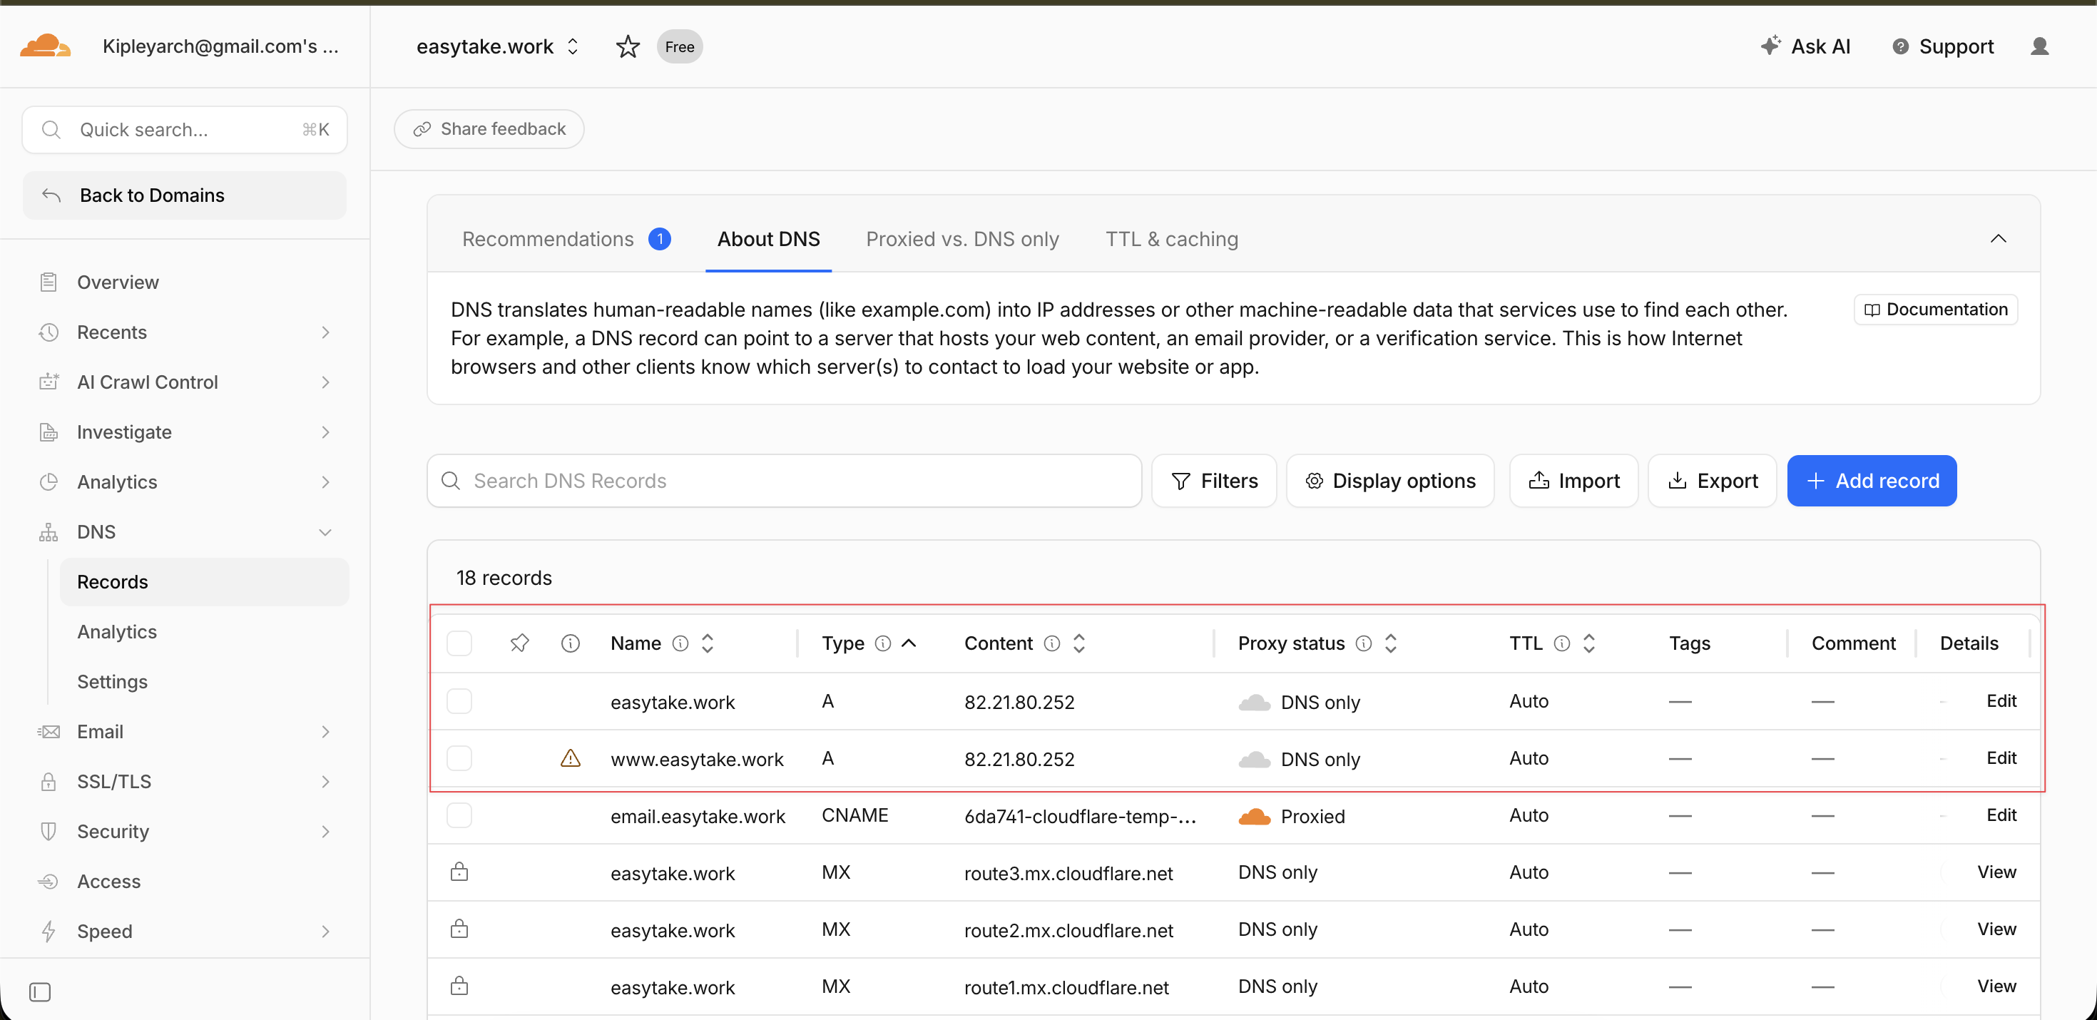The width and height of the screenshot is (2097, 1020).
Task: Open the TTL & caching tab
Action: coord(1171,238)
